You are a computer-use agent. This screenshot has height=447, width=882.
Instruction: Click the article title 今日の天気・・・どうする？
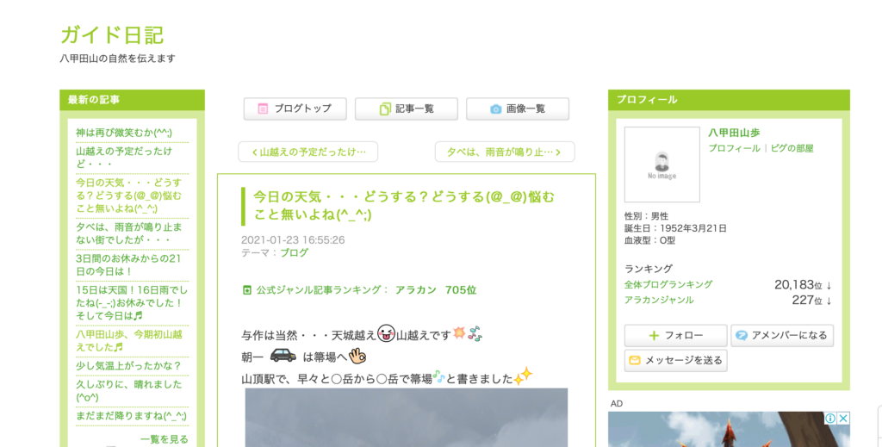403,205
